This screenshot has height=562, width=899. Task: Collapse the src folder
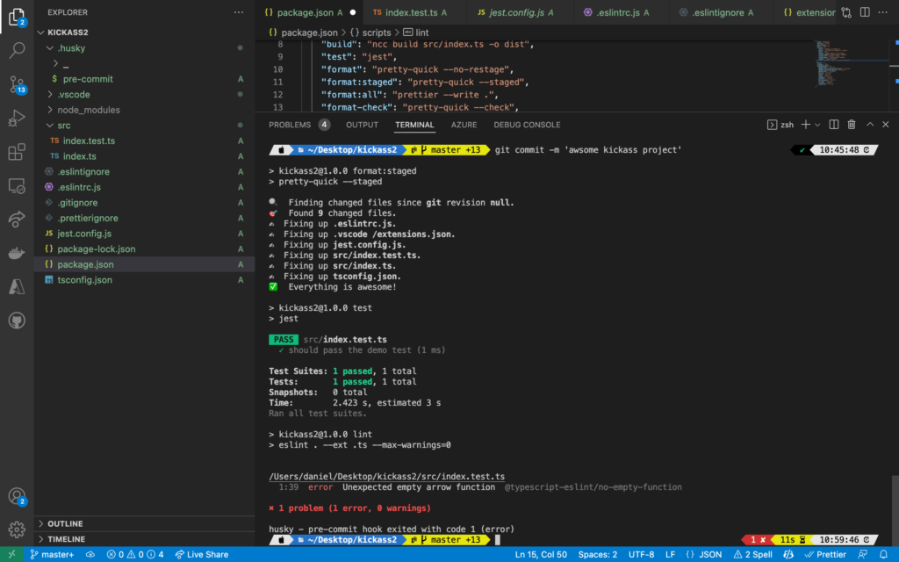[x=63, y=125]
